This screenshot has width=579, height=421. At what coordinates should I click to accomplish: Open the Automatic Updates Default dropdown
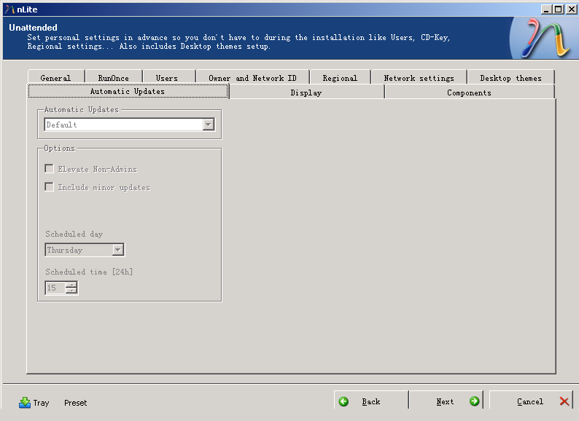(x=208, y=125)
